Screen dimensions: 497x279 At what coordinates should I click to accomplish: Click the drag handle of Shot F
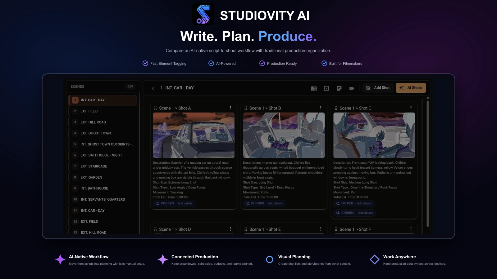coord(336,229)
